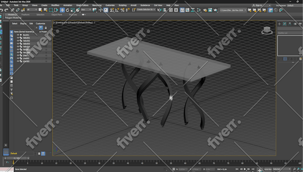
Task: Select the Bind to Space Warp tool
Action: tap(23, 10)
